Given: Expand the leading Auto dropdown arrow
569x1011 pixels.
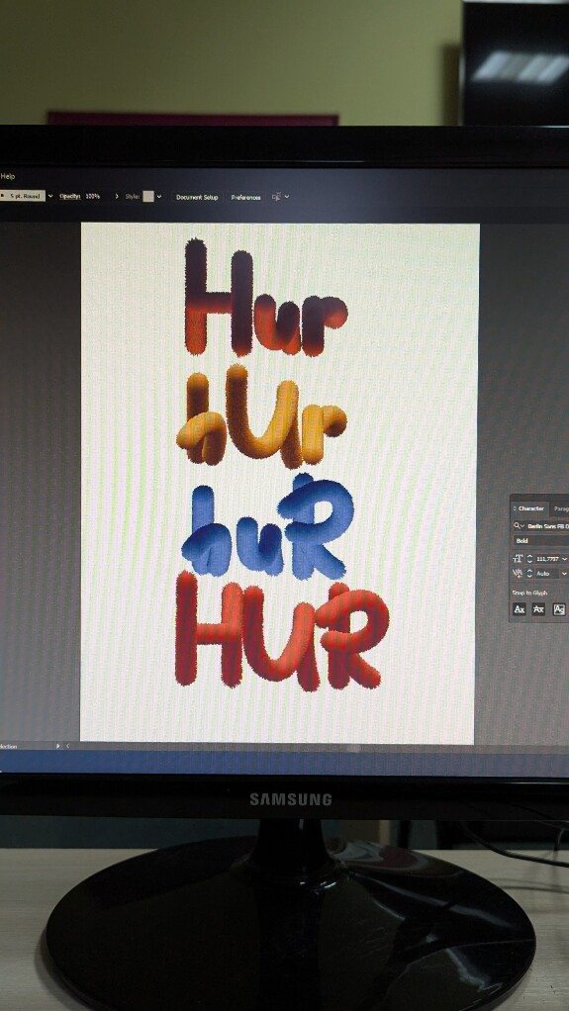Looking at the screenshot, I should click(x=564, y=573).
